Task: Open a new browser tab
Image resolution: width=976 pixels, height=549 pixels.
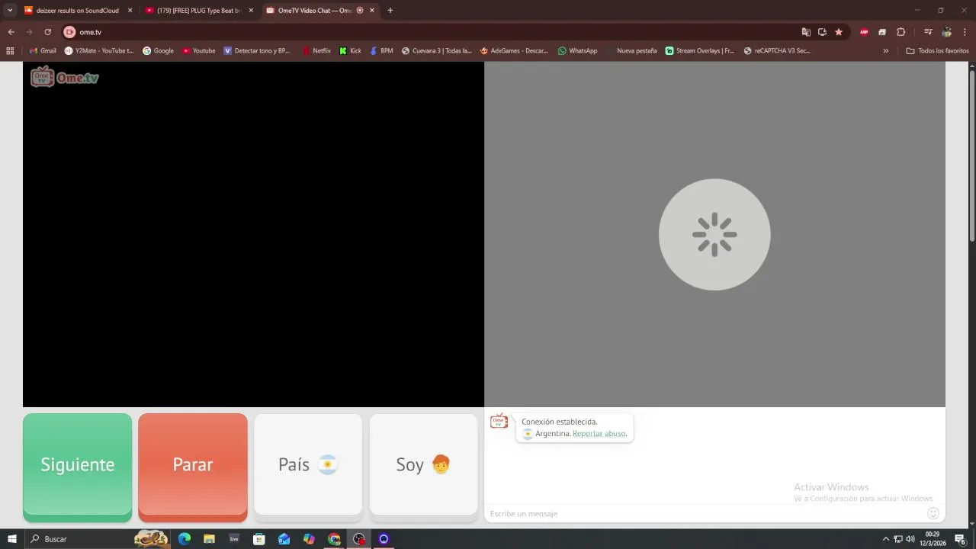Action: coord(390,11)
